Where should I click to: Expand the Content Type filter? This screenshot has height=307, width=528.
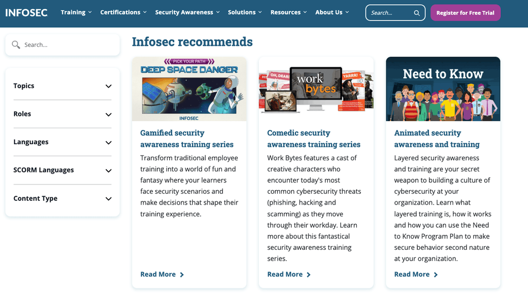coord(108,199)
